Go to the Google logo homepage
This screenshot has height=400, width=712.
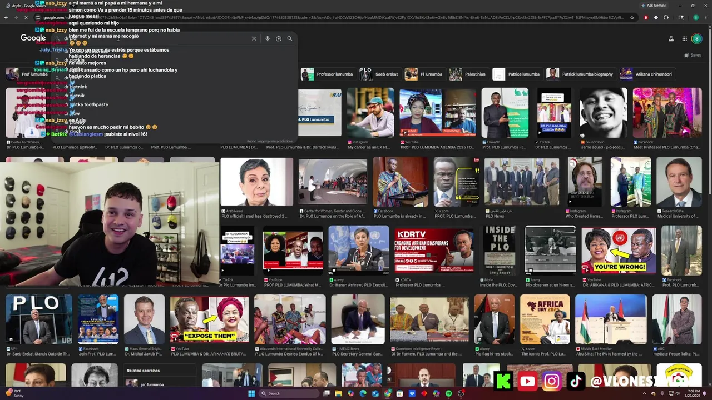(x=33, y=38)
